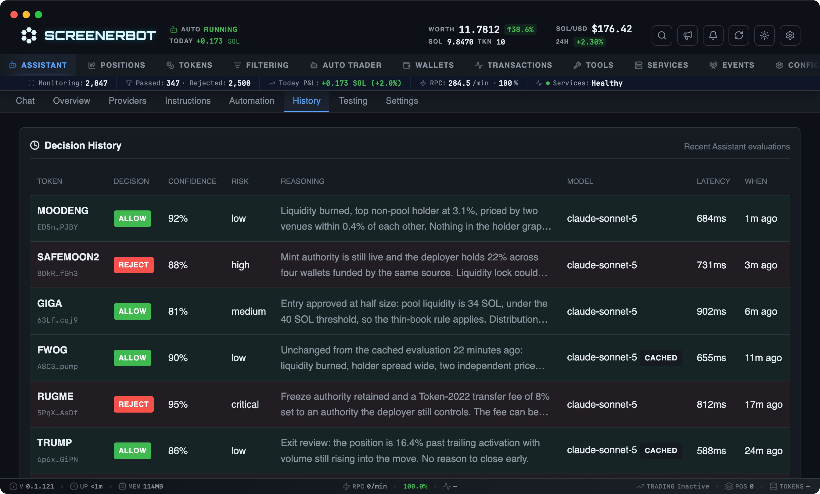Click the RUGME token name

tap(55, 396)
